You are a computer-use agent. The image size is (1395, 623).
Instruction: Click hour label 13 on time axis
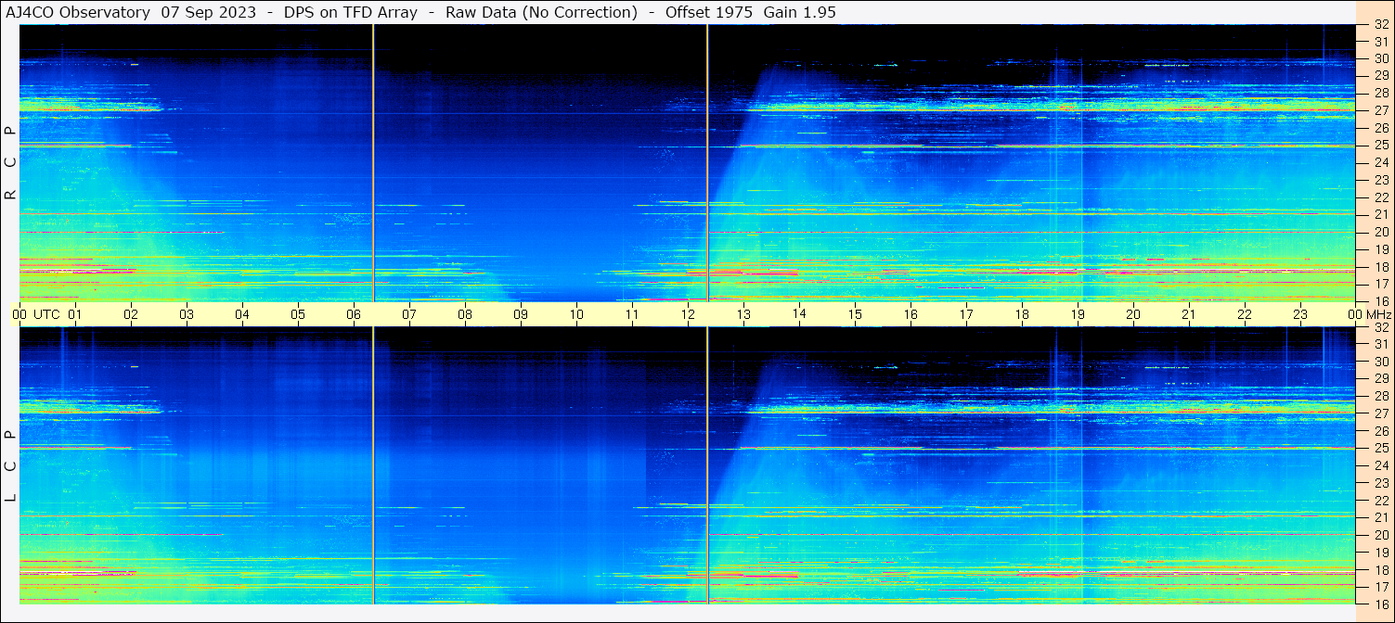(x=743, y=314)
